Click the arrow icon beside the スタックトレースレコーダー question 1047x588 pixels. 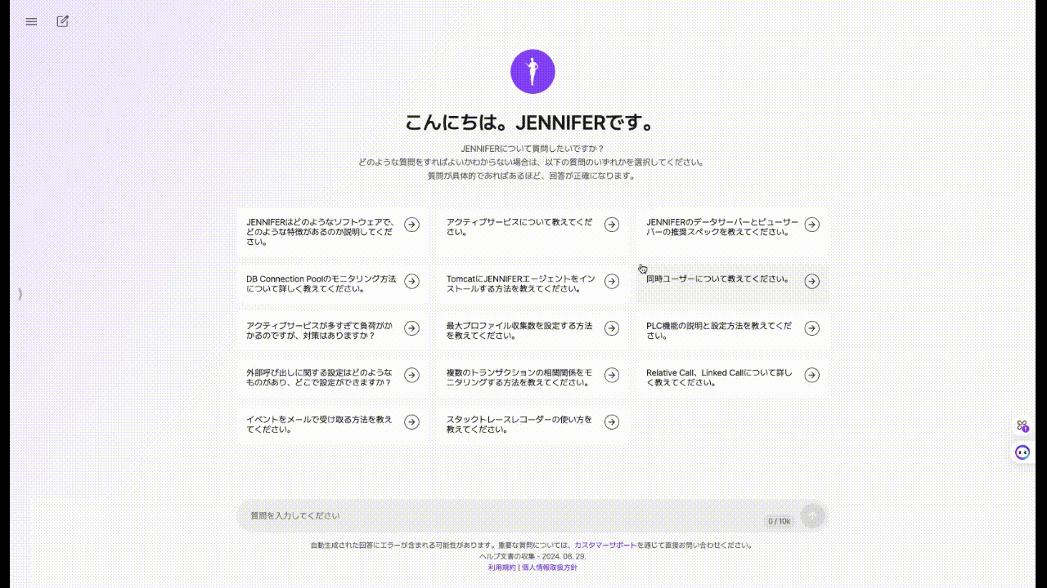point(612,422)
